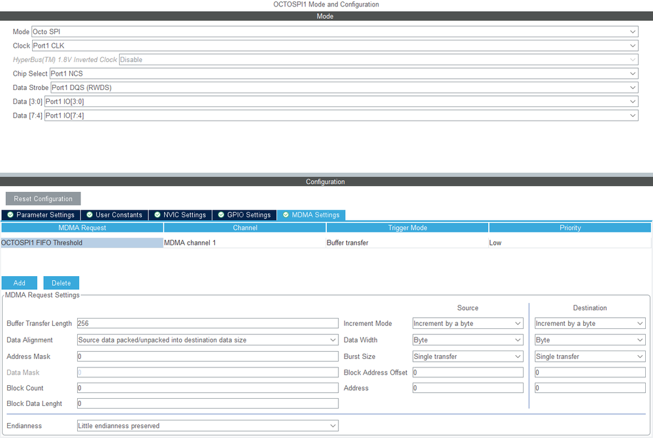Screen dimensions: 653x438
Task: Click the Source Block Address Offset field
Action: 467,372
